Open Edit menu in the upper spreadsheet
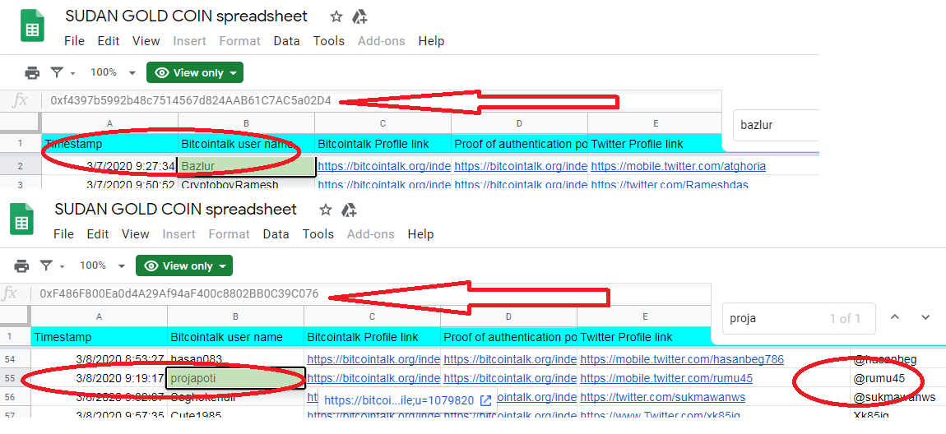The image size is (946, 434). point(109,41)
